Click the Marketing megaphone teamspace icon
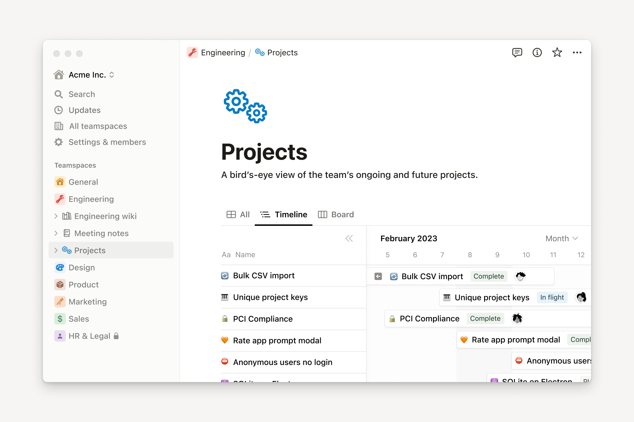Image resolution: width=634 pixels, height=422 pixels. pos(60,301)
